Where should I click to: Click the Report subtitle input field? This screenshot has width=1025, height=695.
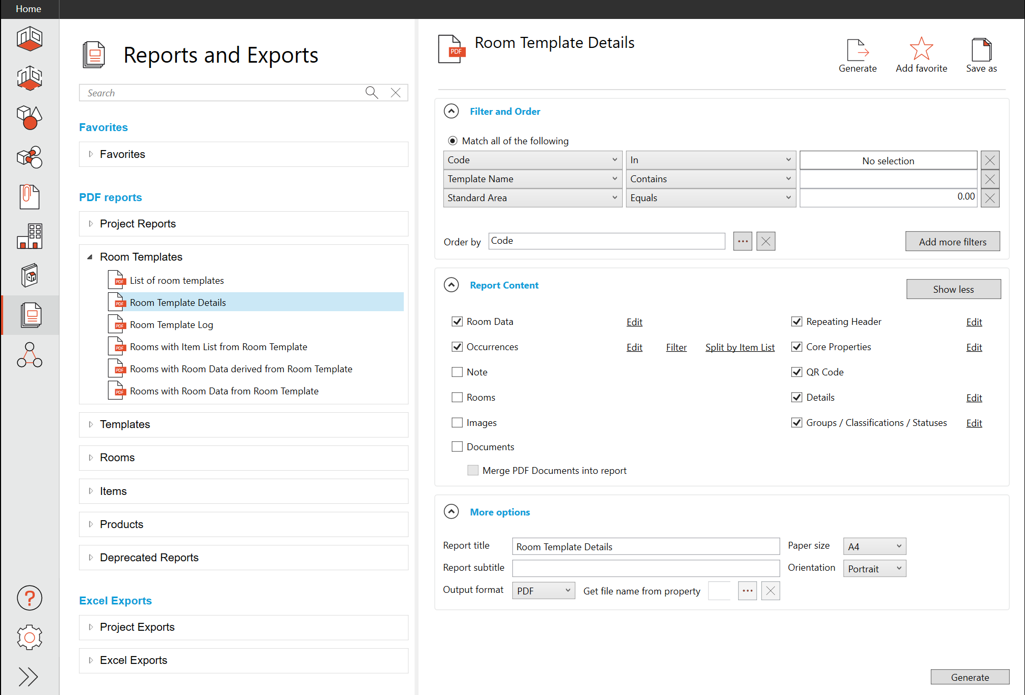(x=645, y=568)
